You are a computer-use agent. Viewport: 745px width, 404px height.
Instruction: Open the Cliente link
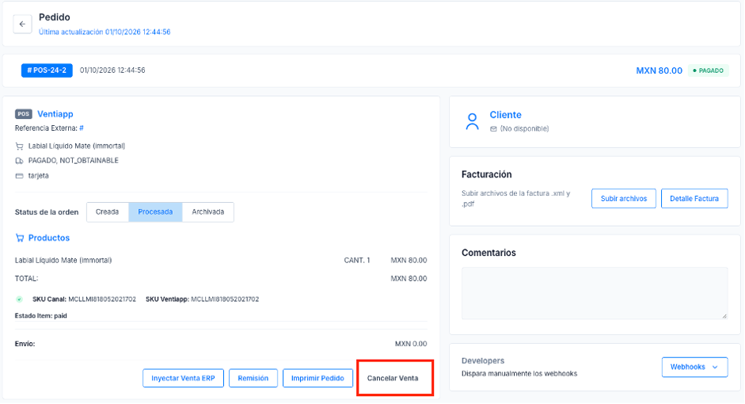pyautogui.click(x=506, y=115)
